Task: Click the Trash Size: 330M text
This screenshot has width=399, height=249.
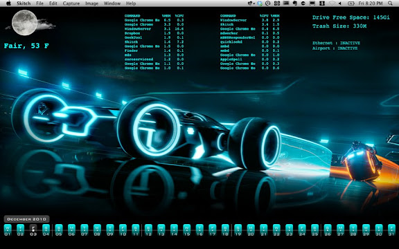Action: 339,26
